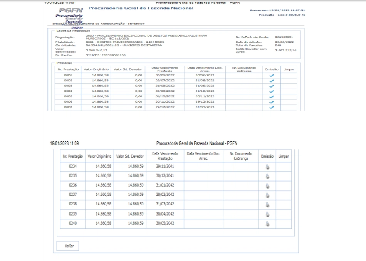The image size is (366, 261).
Task: Click installment number 0240
Action: point(73,223)
